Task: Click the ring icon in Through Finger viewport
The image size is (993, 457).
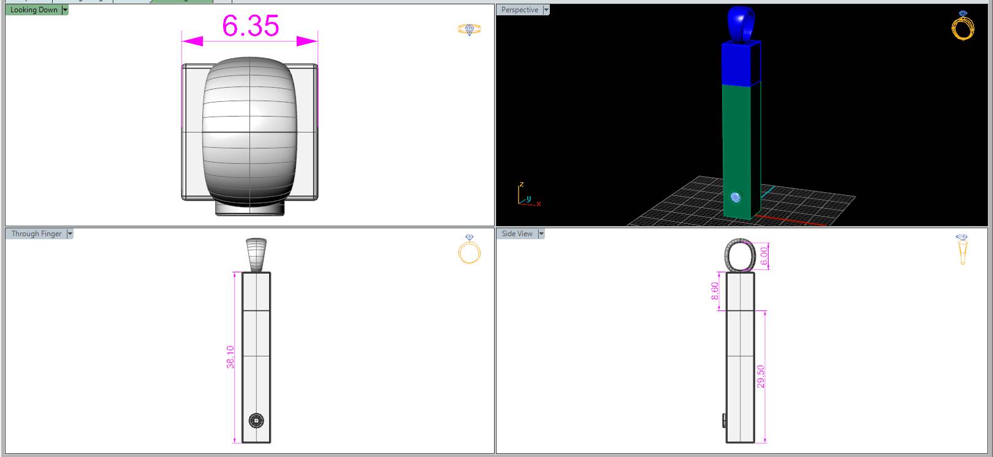Action: (469, 249)
